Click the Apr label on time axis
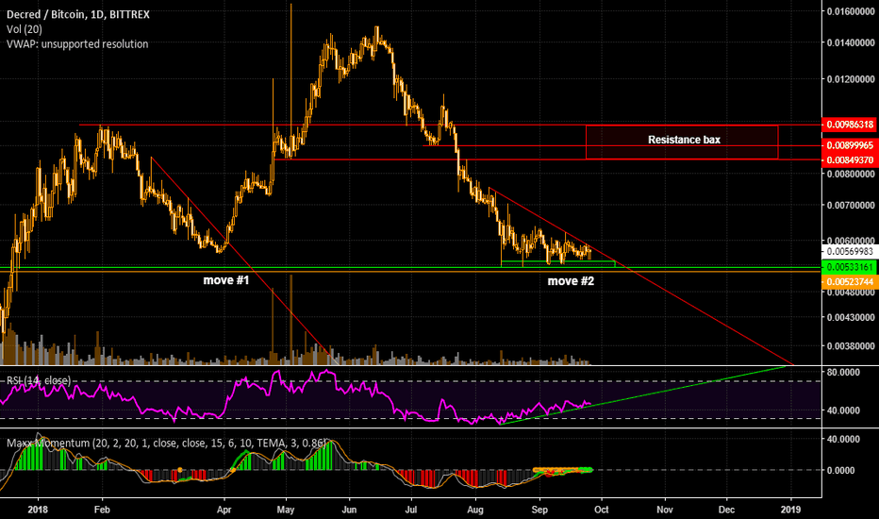The width and height of the screenshot is (879, 519). tap(224, 510)
